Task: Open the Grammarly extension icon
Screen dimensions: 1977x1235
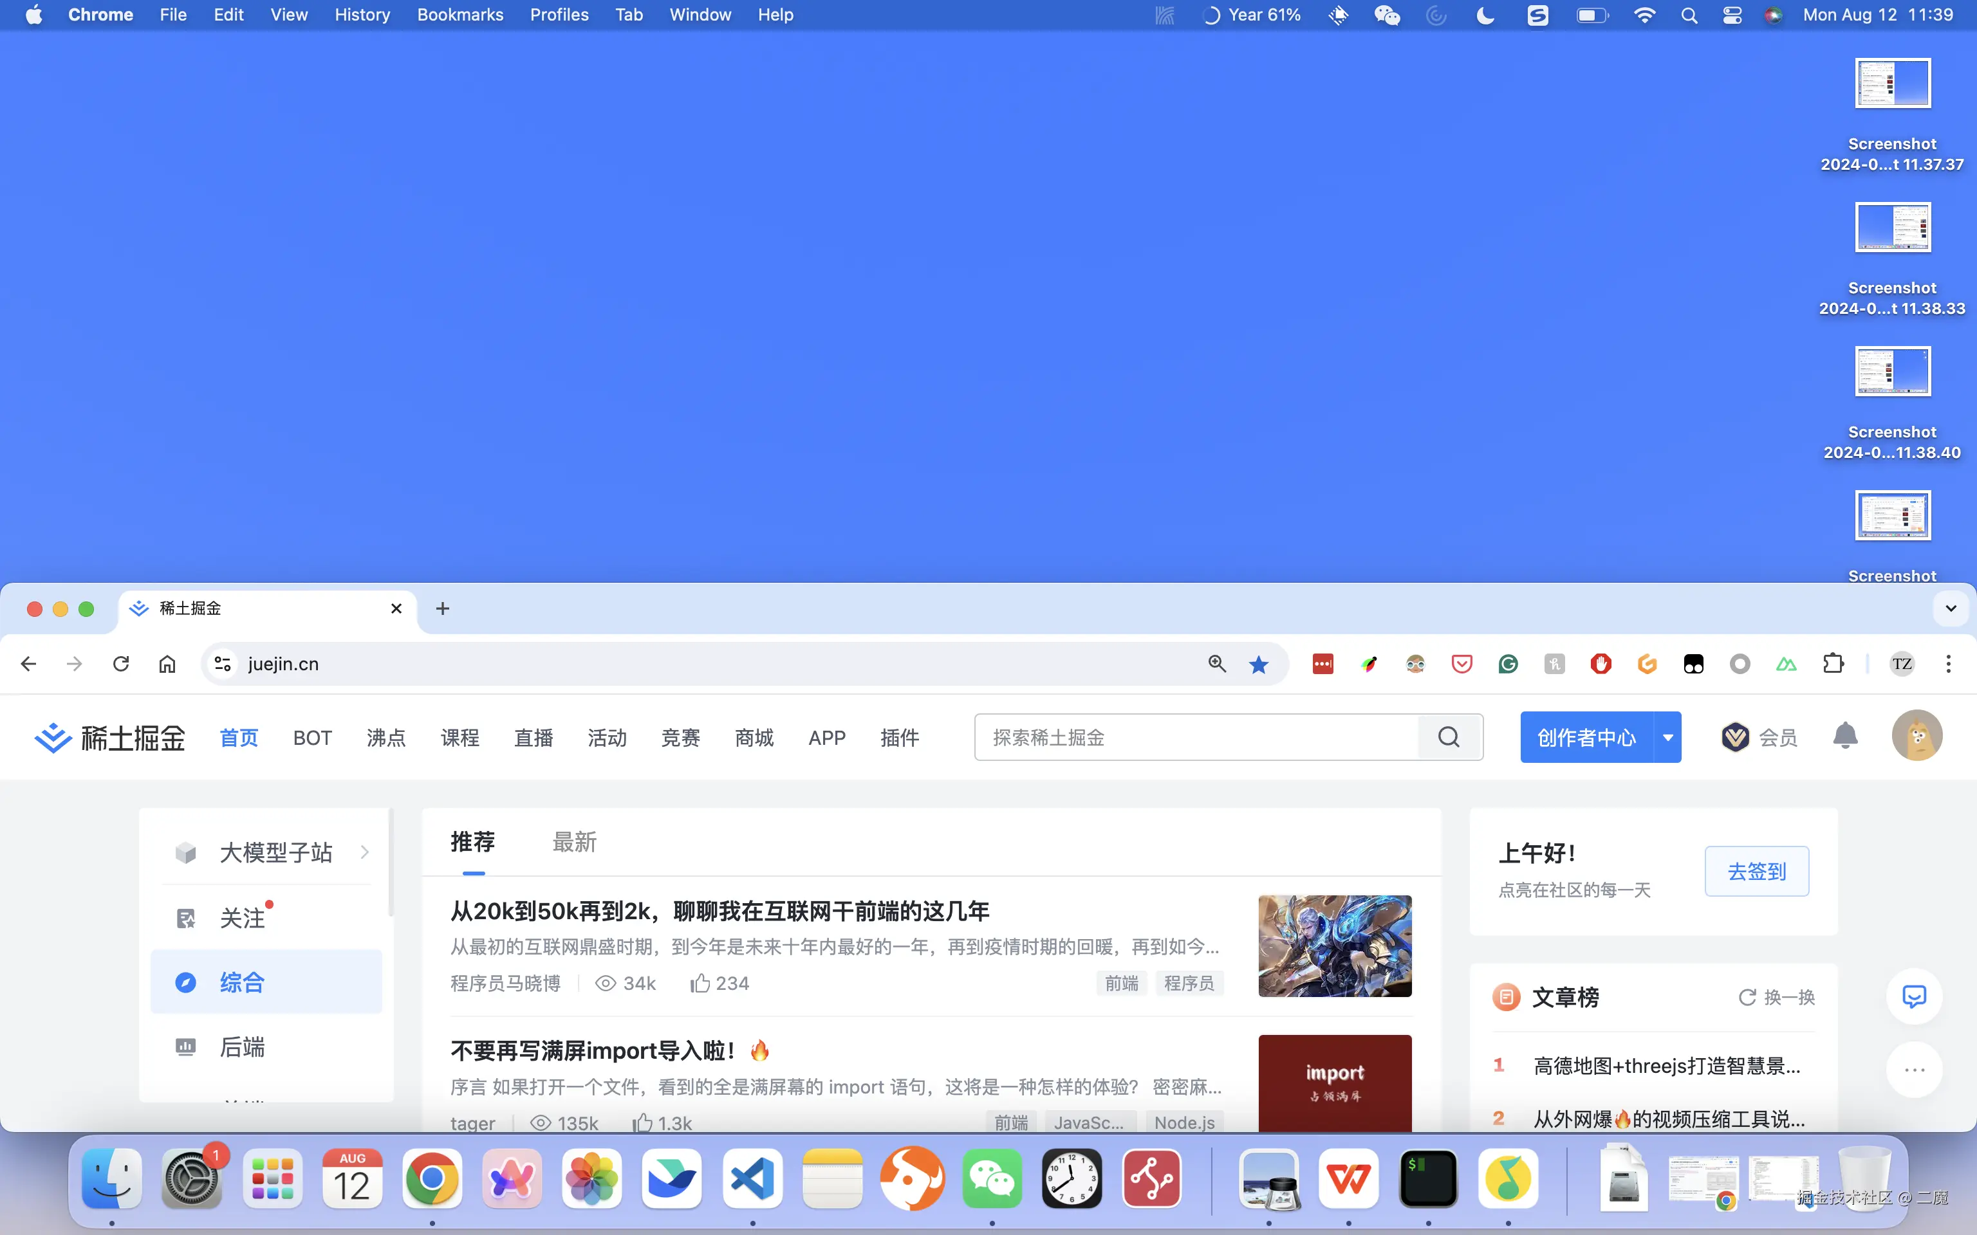Action: (1507, 663)
